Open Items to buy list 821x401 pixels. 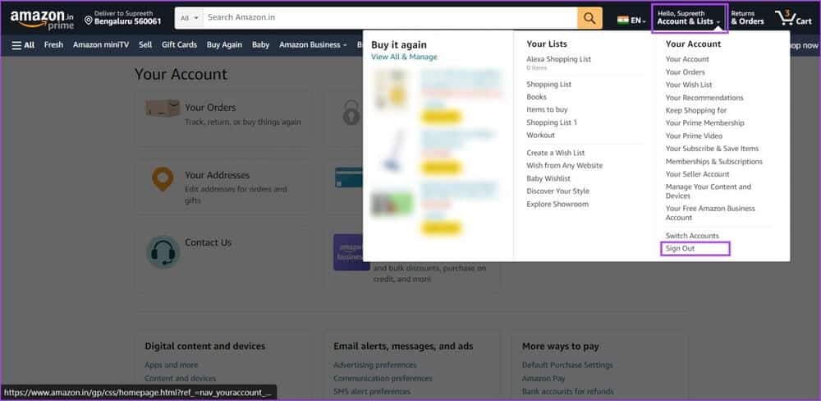[x=547, y=109]
